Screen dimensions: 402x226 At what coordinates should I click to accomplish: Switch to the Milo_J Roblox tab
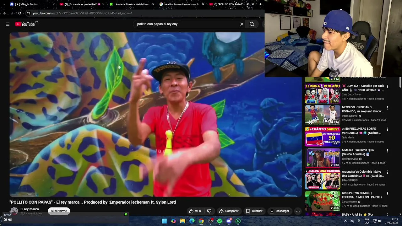[x=31, y=4]
